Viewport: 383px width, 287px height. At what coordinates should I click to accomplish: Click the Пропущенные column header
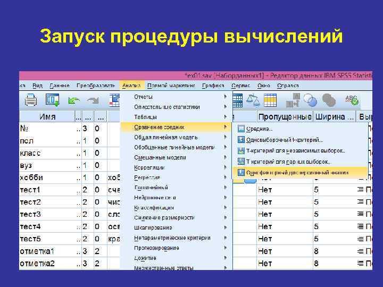[285, 116]
